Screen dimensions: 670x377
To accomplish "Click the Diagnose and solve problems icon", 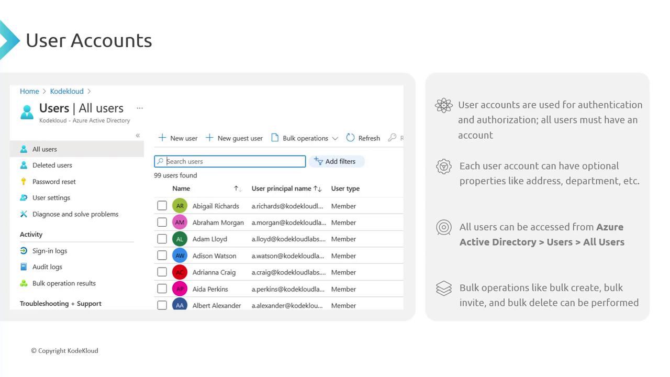I will point(24,214).
